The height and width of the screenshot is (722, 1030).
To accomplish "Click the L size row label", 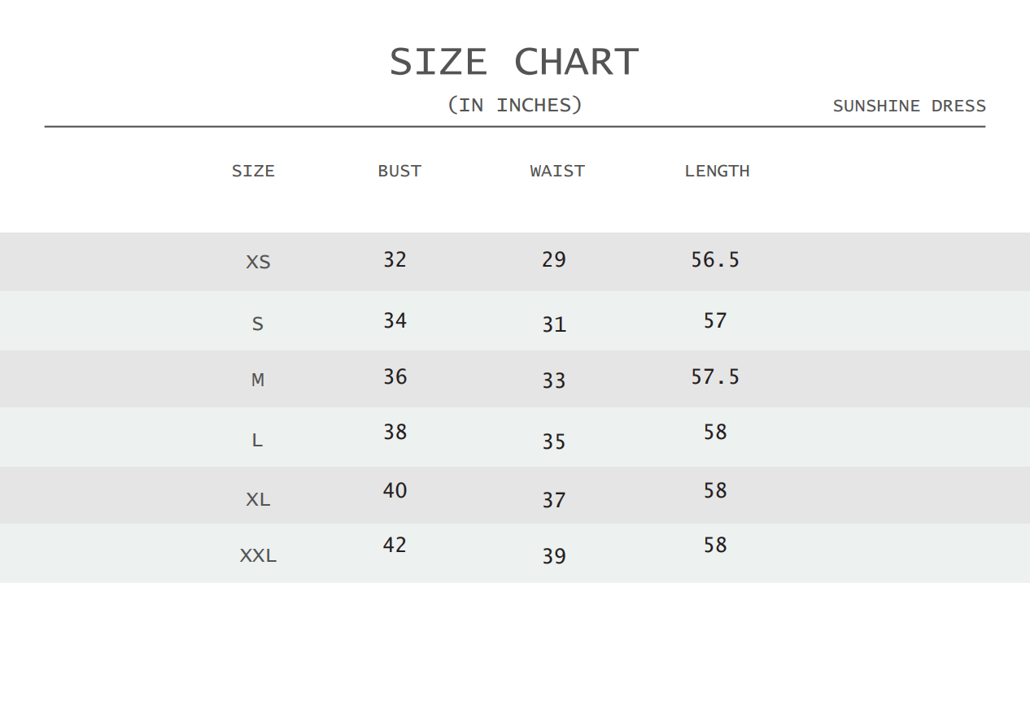I will (258, 441).
